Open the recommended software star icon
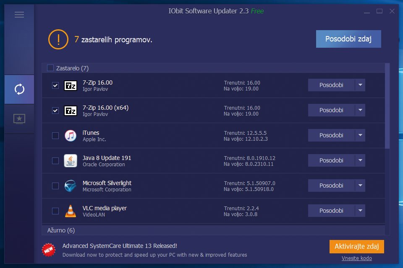Screen dimensions: 403x268 point(19,119)
